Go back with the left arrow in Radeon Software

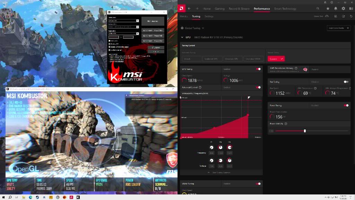189,9
